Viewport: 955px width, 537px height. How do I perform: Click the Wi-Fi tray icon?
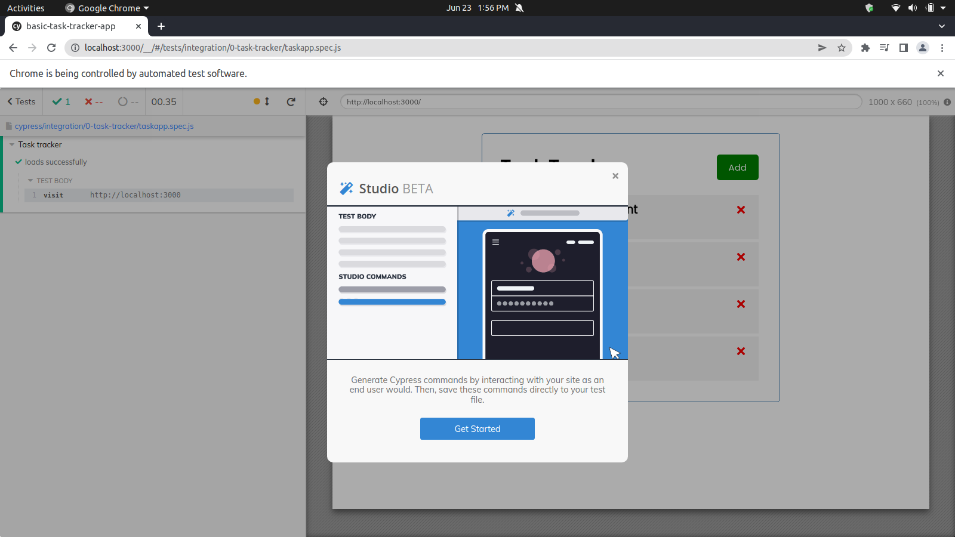tap(895, 8)
